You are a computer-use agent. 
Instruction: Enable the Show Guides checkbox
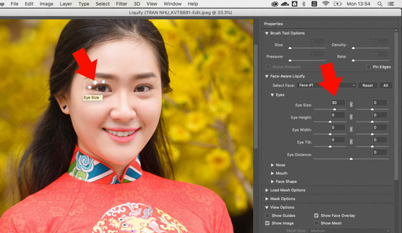(x=268, y=215)
